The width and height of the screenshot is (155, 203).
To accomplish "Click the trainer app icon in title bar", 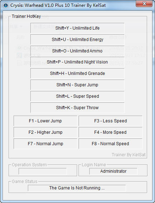I will pyautogui.click(x=6, y=5).
